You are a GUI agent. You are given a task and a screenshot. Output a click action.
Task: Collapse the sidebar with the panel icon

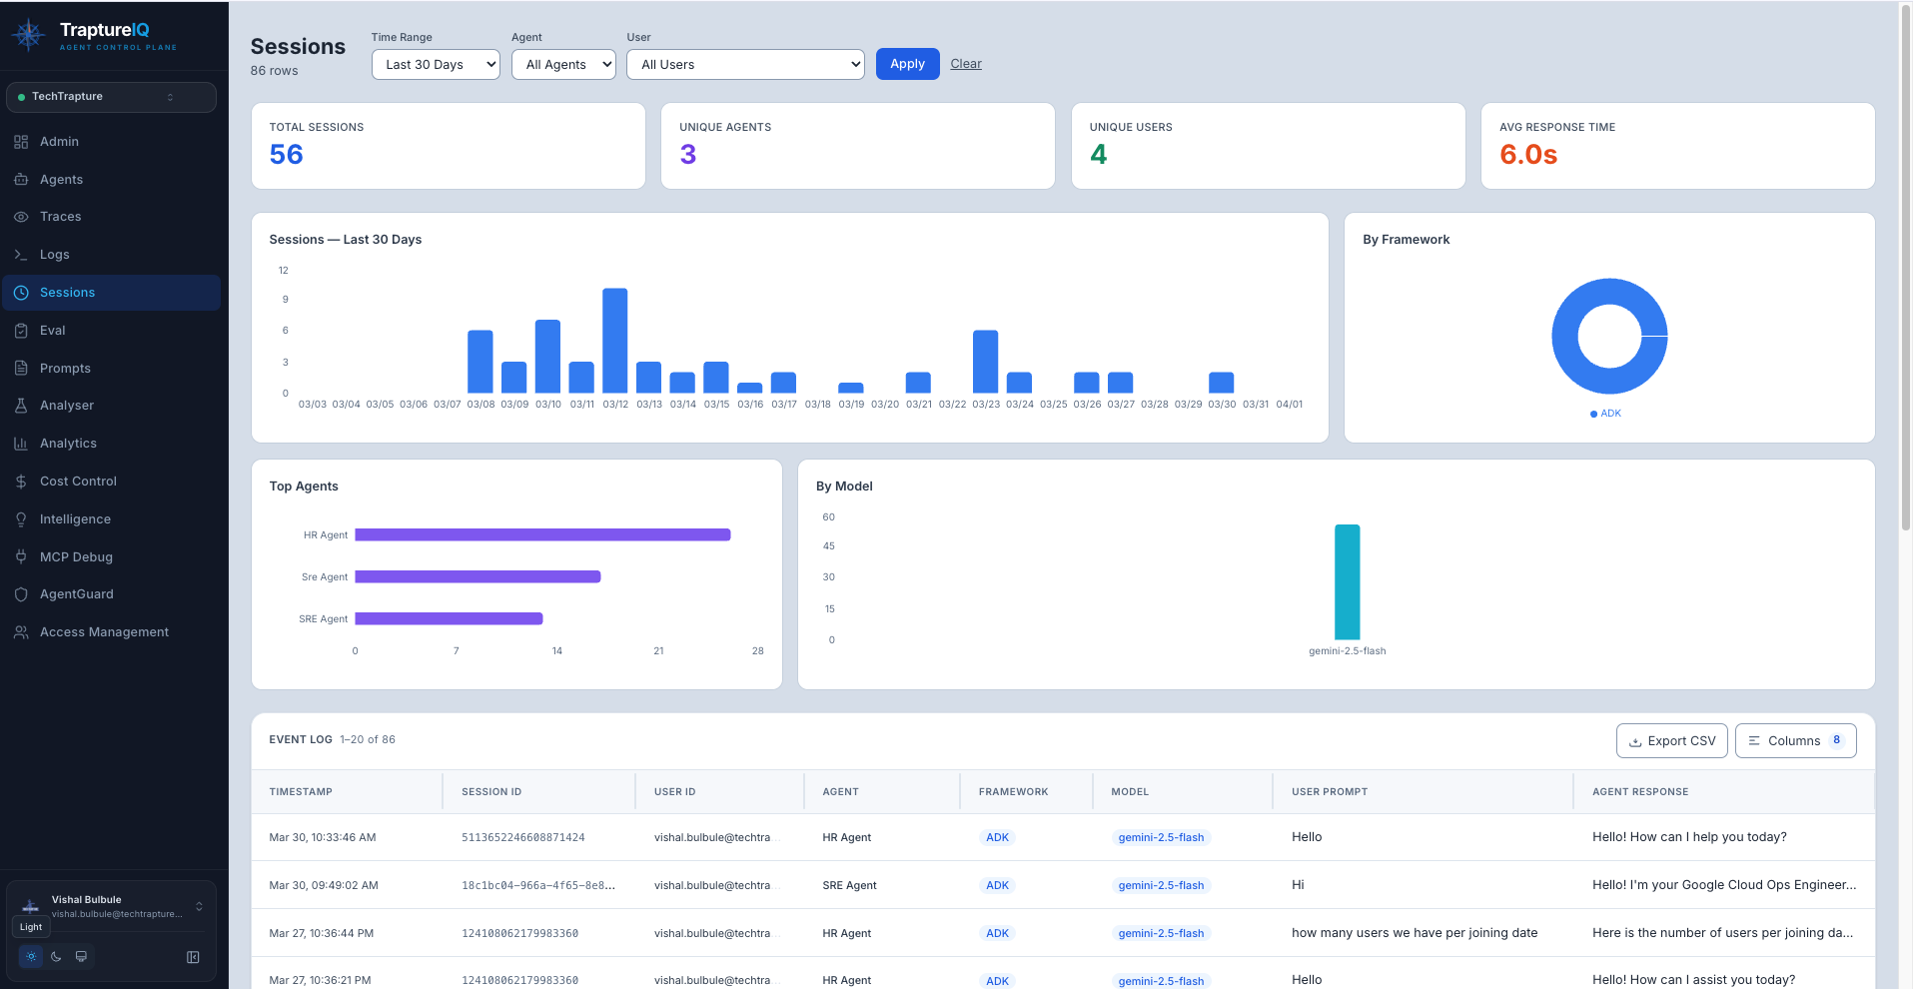click(x=192, y=956)
